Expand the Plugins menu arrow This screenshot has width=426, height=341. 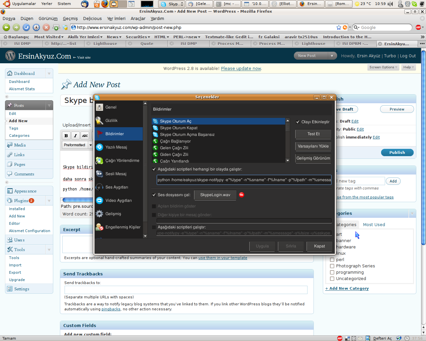49,201
